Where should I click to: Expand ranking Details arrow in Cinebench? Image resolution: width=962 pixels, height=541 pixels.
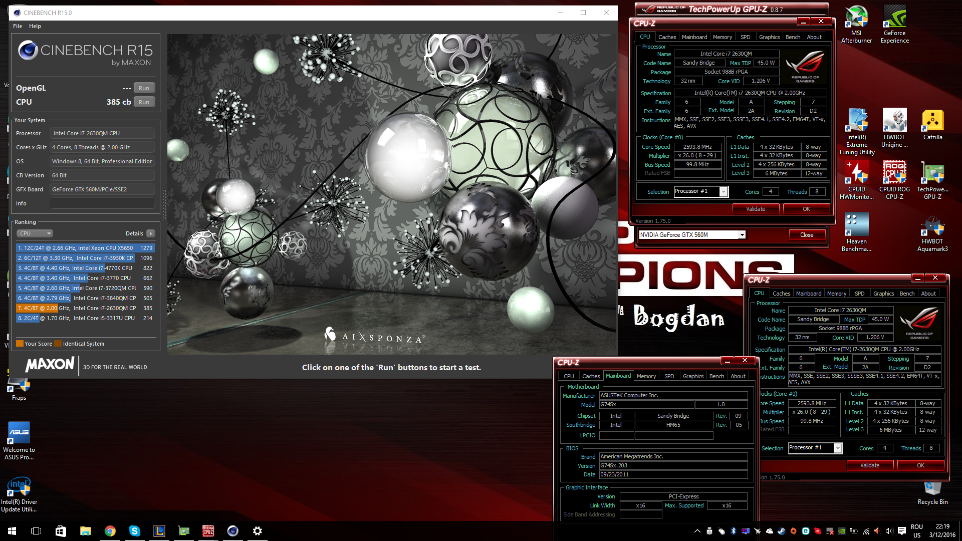(x=150, y=233)
